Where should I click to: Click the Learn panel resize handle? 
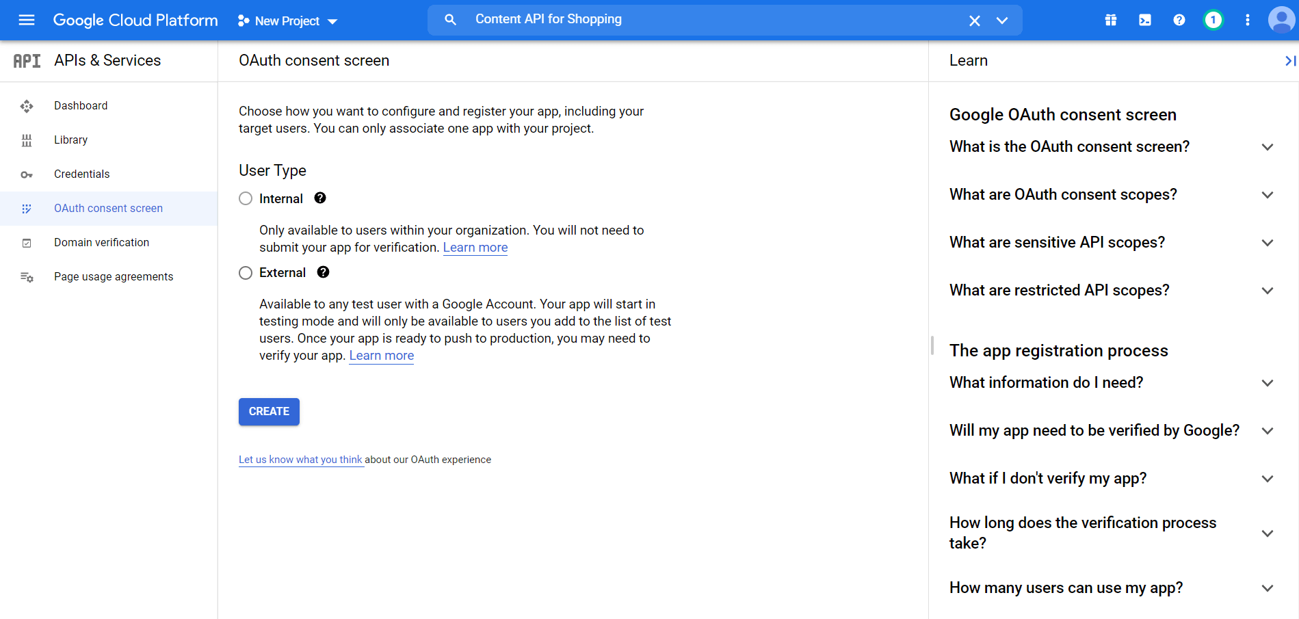click(x=932, y=345)
